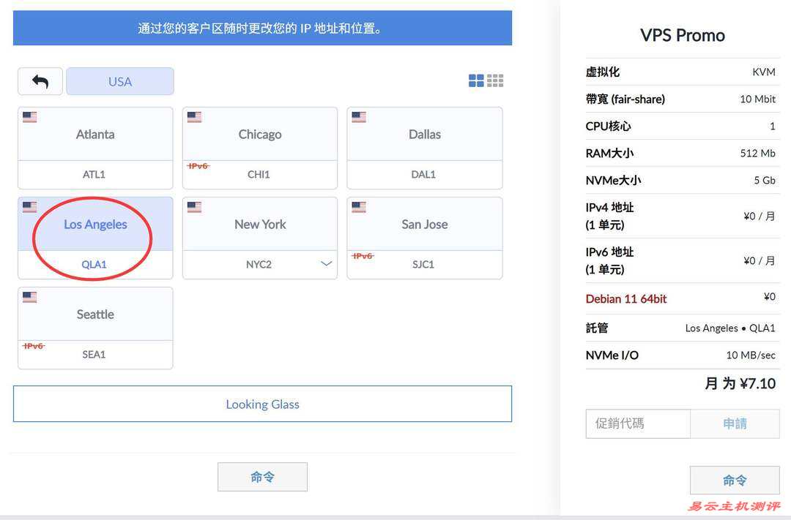The height and width of the screenshot is (520, 791).
Task: Expand the NYC2 datacenter dropdown arrow
Action: click(x=327, y=264)
